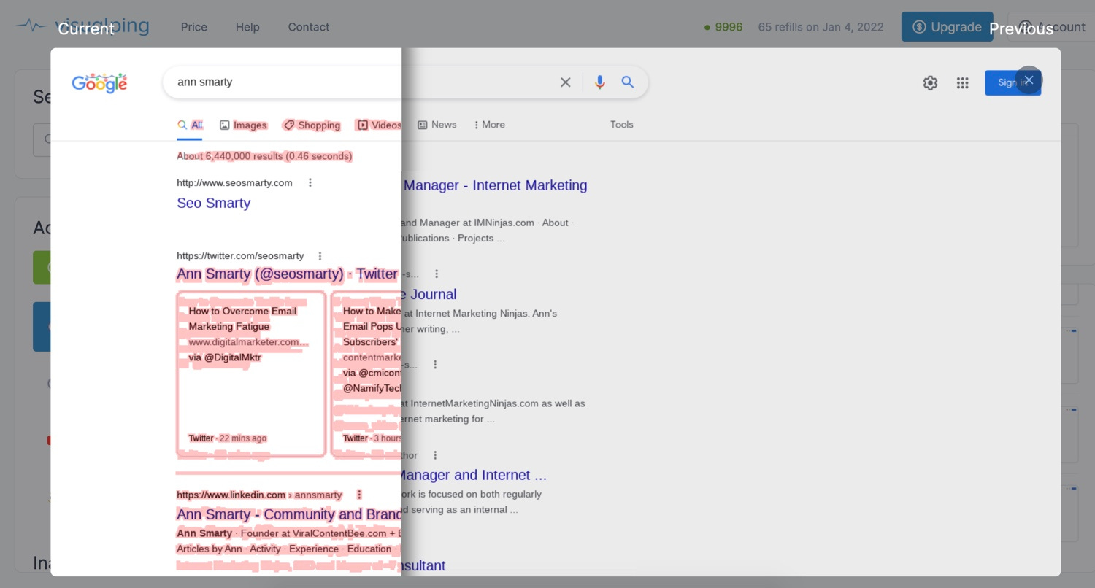Click the 'Journal' result title in previous snapshot

[429, 294]
